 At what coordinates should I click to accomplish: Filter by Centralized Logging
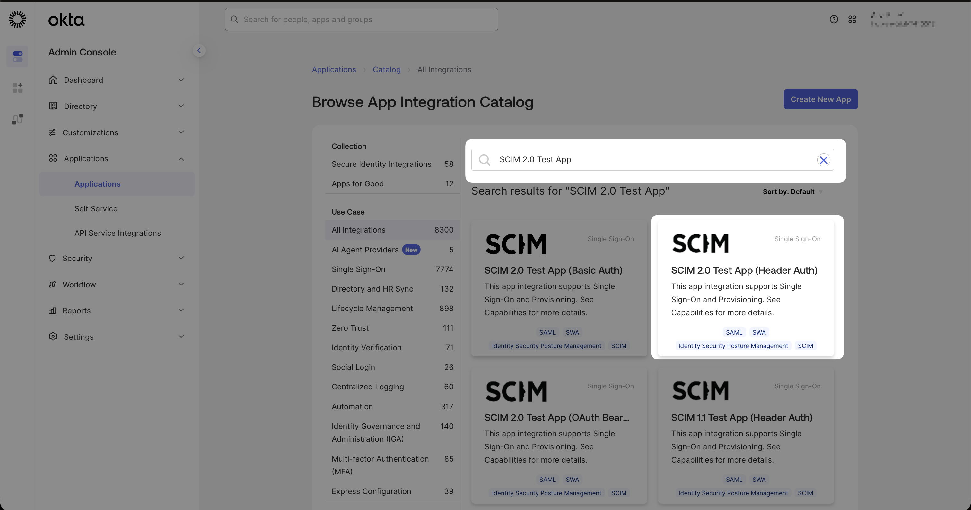(392, 387)
